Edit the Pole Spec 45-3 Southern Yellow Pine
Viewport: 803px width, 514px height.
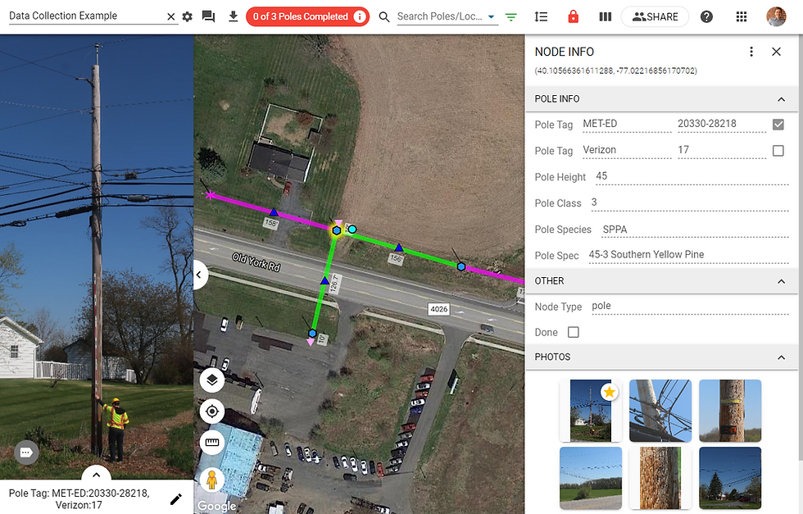point(689,255)
